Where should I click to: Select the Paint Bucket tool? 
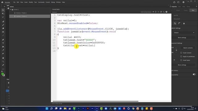click(x=3, y=47)
